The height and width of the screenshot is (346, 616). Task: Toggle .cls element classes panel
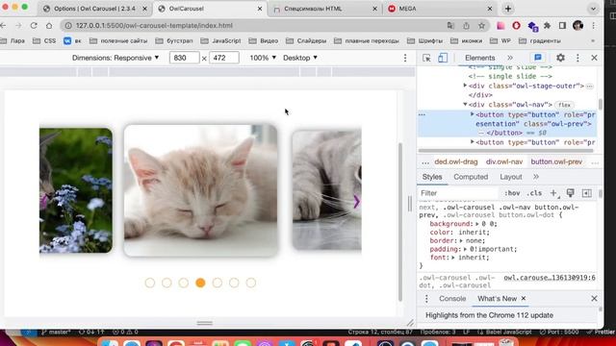534,193
